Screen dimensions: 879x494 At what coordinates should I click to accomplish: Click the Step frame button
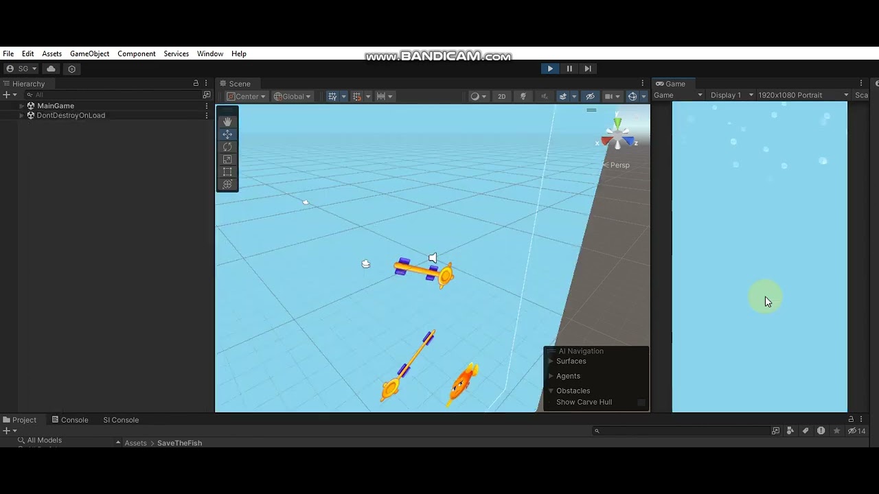click(588, 69)
